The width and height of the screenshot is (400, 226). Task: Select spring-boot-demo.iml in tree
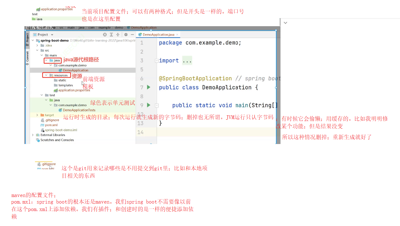pyautogui.click(x=61, y=130)
